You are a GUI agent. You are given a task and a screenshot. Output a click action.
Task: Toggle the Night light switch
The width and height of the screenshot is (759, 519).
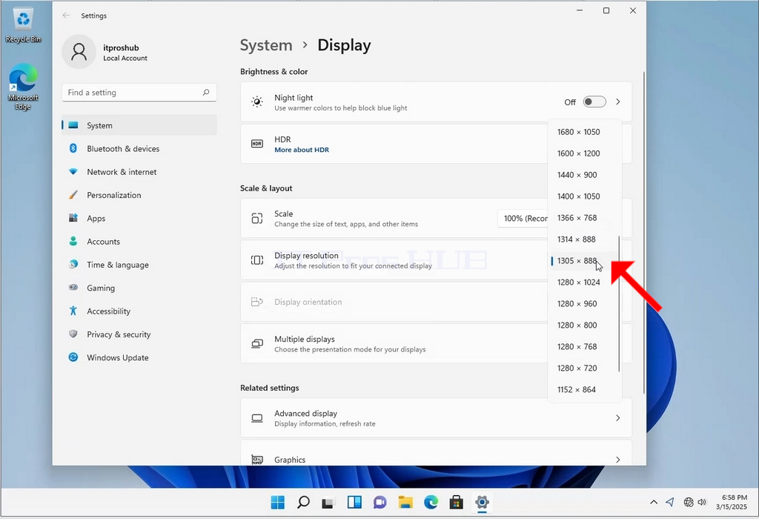point(594,102)
